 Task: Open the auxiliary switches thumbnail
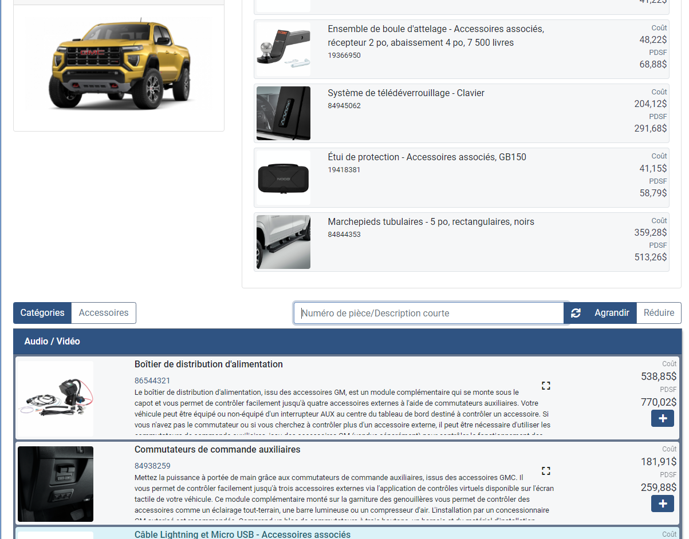[x=56, y=484]
